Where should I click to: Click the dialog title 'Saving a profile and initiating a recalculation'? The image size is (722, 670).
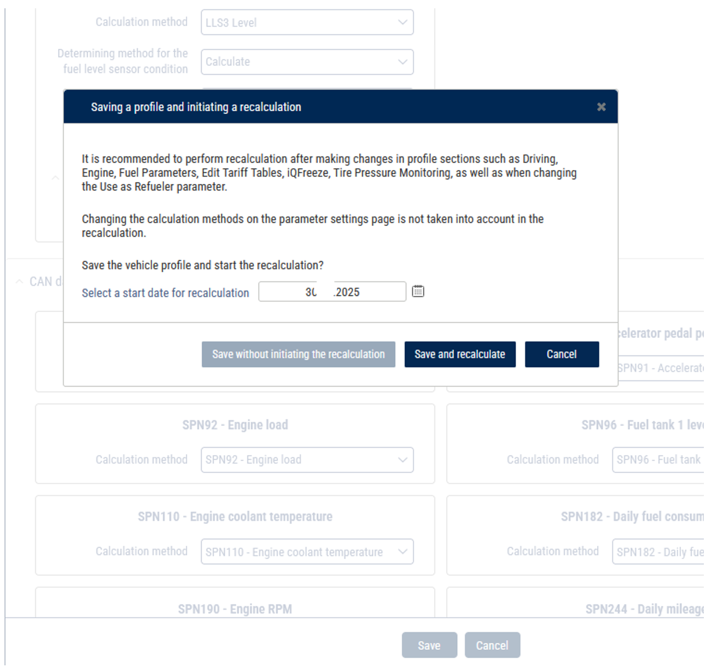click(196, 107)
